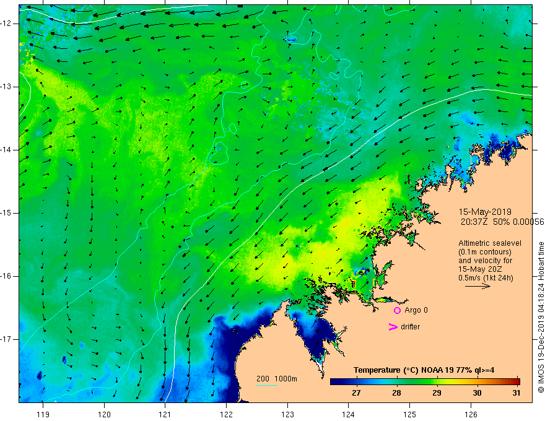Click the 'Argo 0' legend label
Image resolution: width=545 pixels, height=421 pixels.
pyautogui.click(x=416, y=310)
